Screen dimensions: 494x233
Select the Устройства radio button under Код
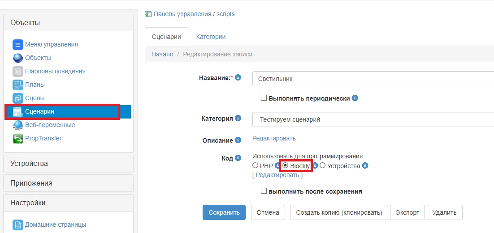pos(323,165)
